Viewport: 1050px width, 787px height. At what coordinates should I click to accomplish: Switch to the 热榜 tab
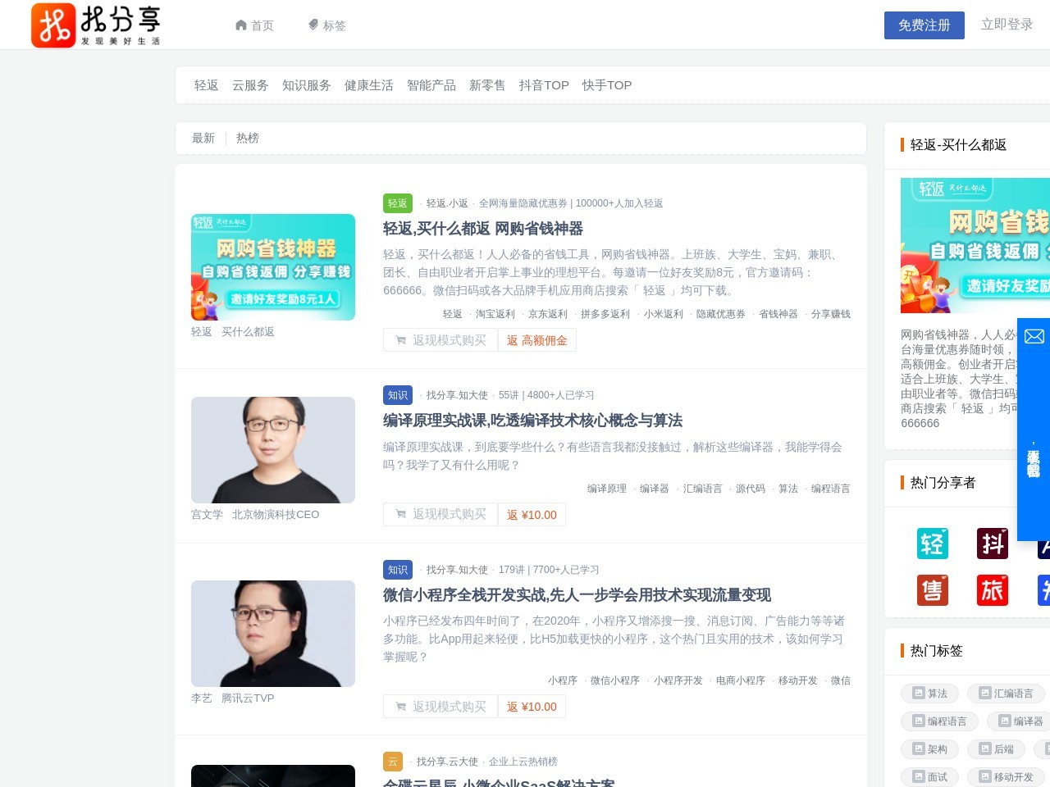click(x=247, y=138)
